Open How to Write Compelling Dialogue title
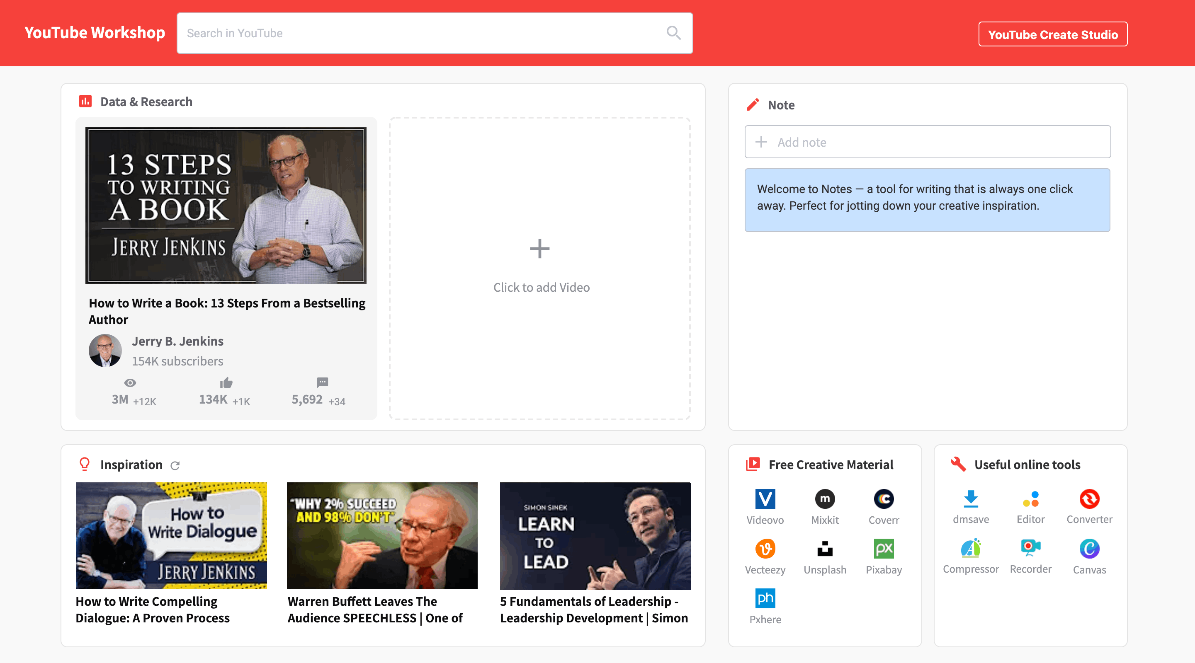This screenshot has width=1195, height=663. [x=153, y=609]
